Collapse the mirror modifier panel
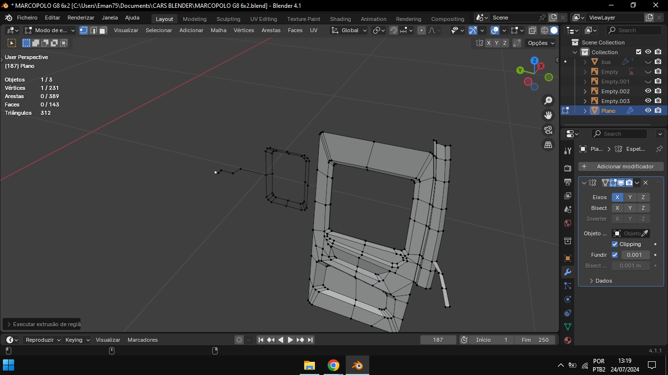The image size is (668, 375). (x=584, y=183)
